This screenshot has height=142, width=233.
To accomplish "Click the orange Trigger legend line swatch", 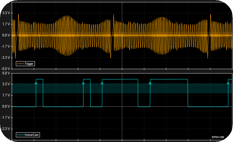I will (20, 64).
